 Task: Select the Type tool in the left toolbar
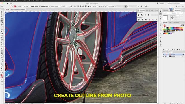point(2,25)
